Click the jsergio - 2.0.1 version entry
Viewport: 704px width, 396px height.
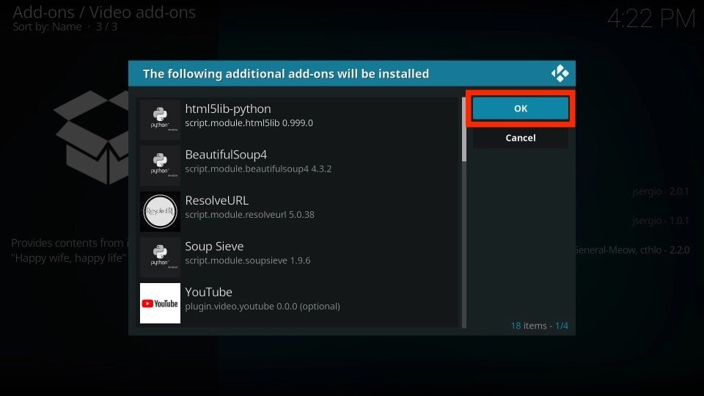pyautogui.click(x=661, y=191)
